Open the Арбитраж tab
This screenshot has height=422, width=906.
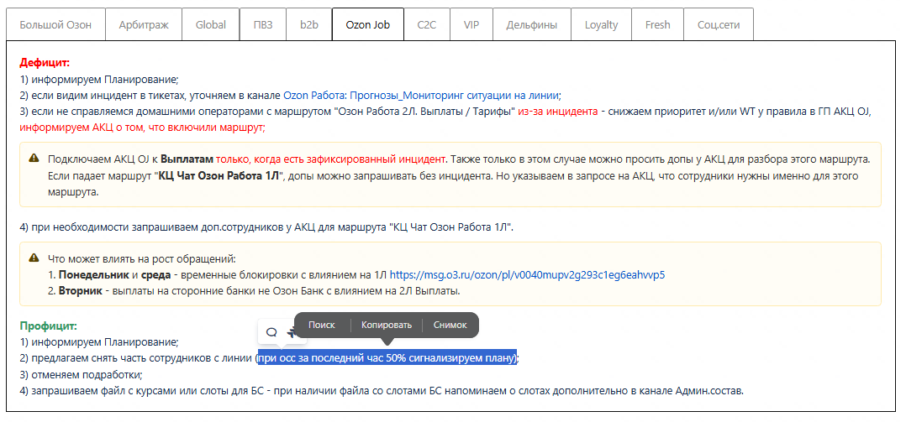[143, 25]
